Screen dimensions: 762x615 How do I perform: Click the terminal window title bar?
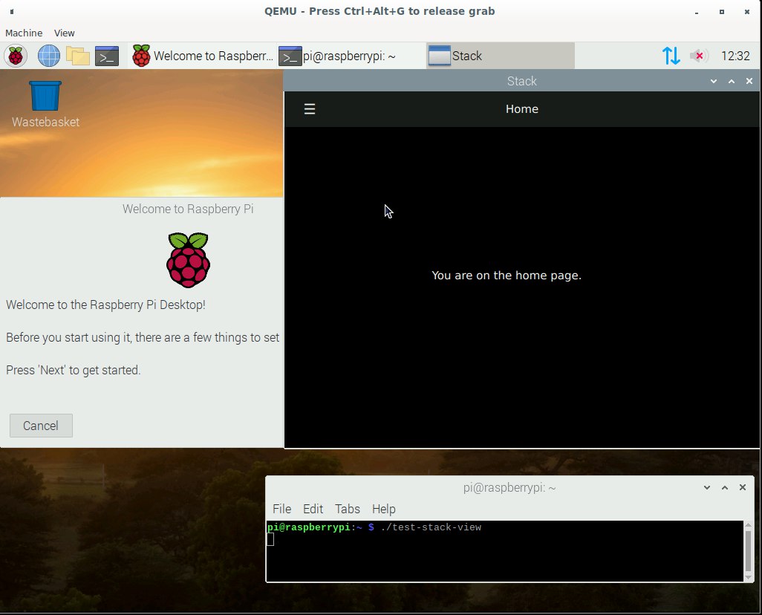[x=509, y=487]
